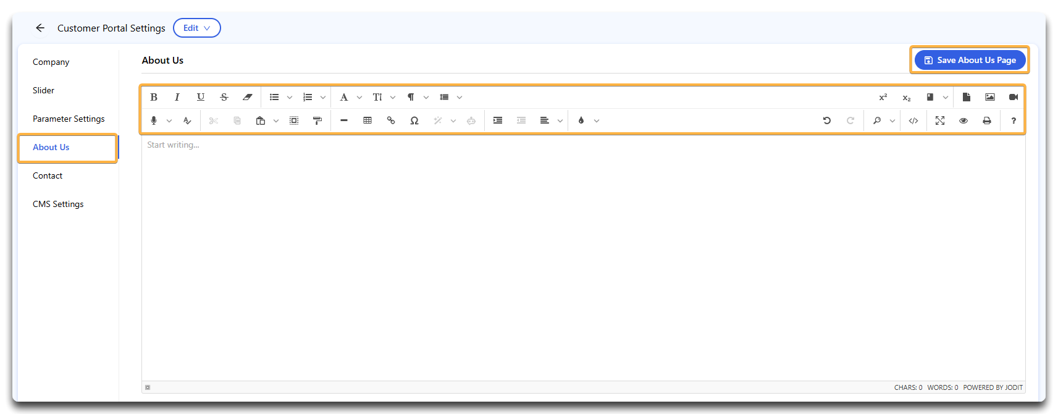Toggle bold formatting
1058x414 pixels.
154,97
